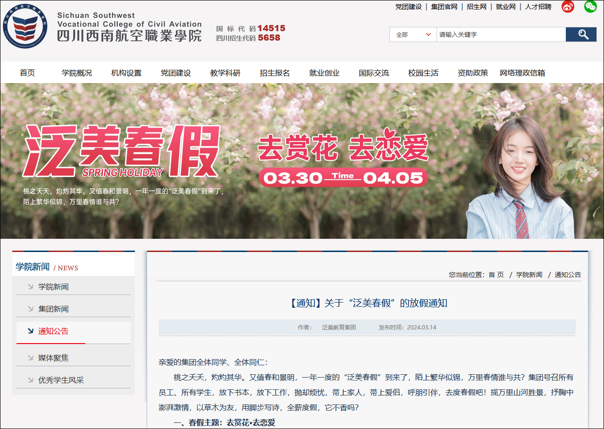Click the author name 泛美教育集团

[339, 327]
